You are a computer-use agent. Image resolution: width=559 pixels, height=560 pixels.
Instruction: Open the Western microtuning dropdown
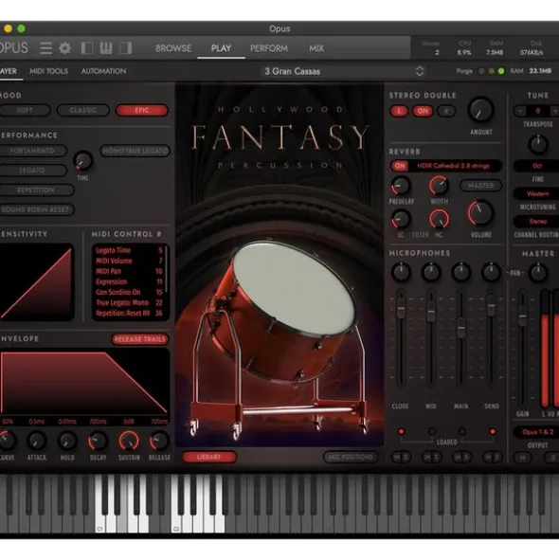(x=537, y=193)
